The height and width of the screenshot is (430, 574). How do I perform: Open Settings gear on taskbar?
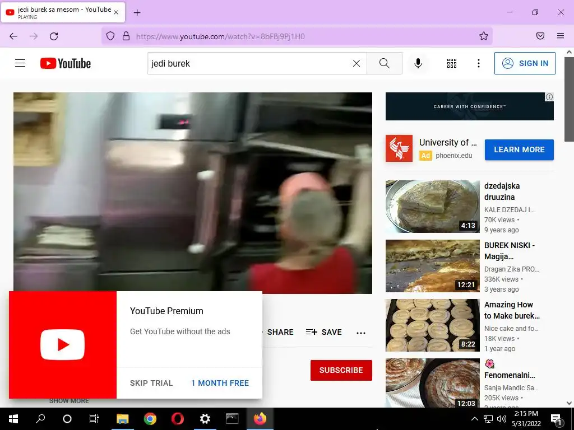(205, 419)
